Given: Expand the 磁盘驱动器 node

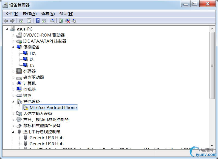Looking at the screenshot, I should tap(13, 77).
